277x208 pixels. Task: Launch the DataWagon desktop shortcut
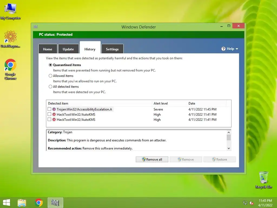pyautogui.click(x=11, y=39)
